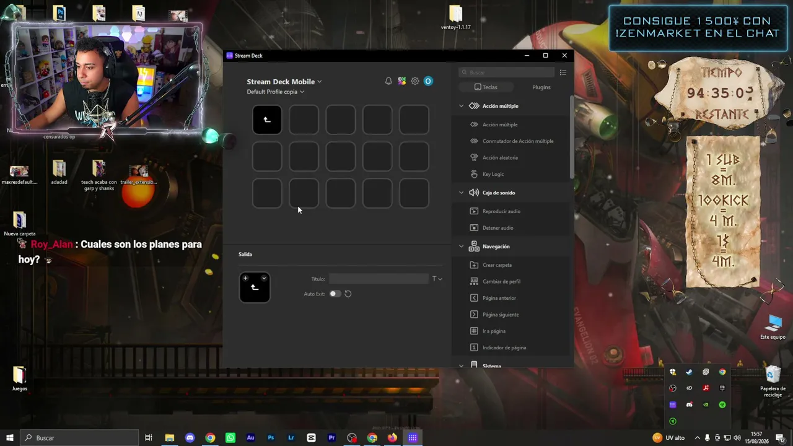793x446 pixels.
Task: Select the adadad desktop folder
Action: point(59,173)
